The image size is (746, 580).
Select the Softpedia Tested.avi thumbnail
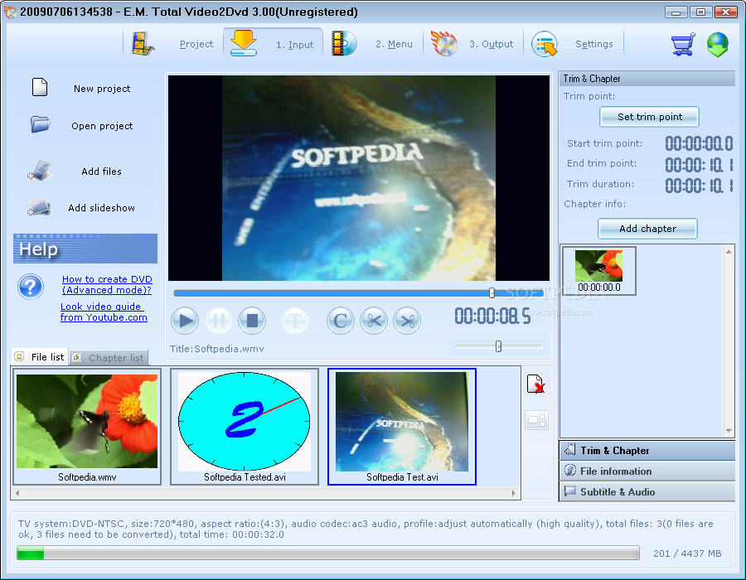tap(245, 427)
